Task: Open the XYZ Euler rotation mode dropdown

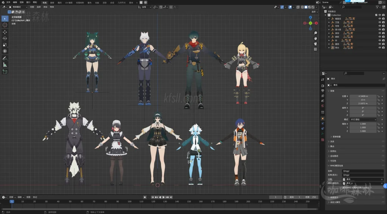Action: [x=363, y=120]
